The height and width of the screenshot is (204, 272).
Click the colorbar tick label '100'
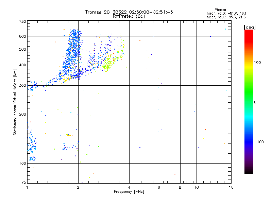(x=257, y=63)
